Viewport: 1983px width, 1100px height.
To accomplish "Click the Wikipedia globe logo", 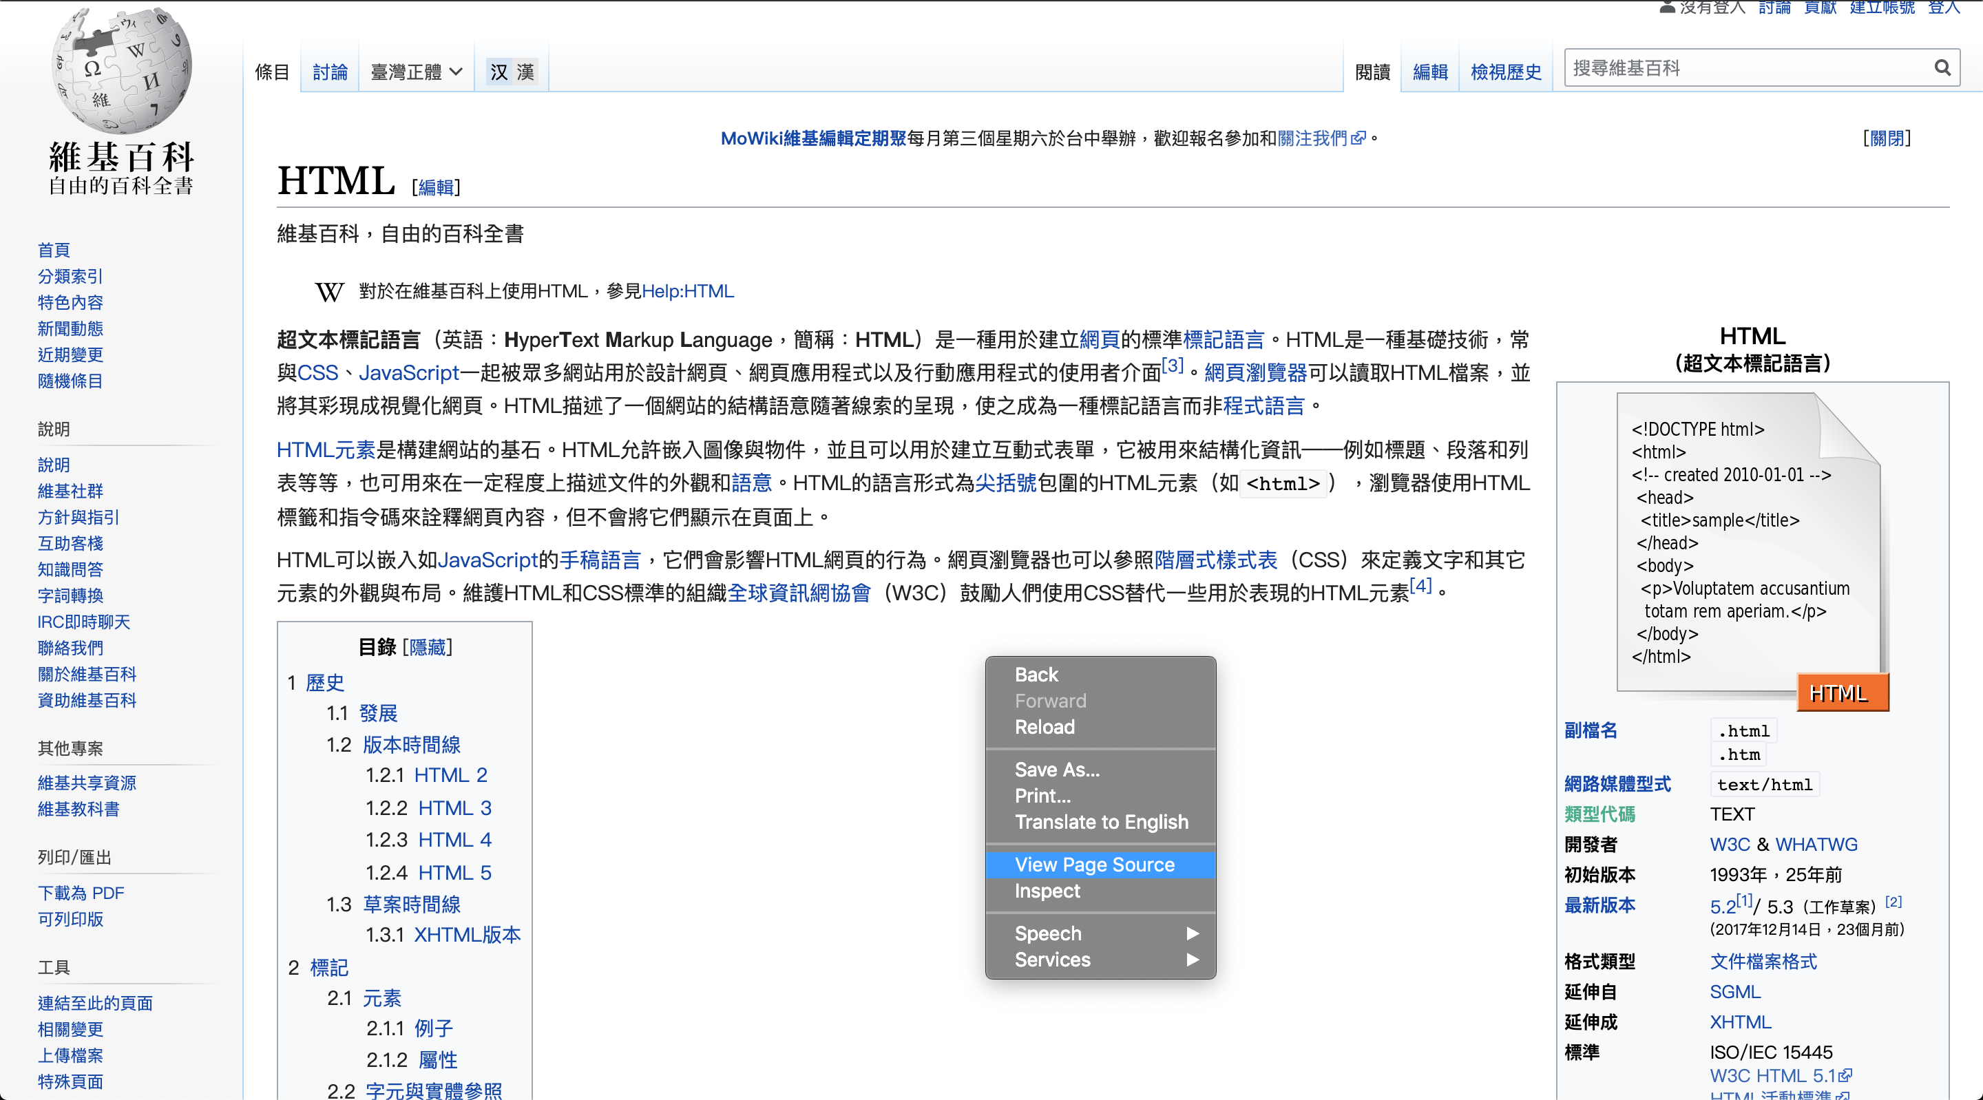I will (x=122, y=71).
